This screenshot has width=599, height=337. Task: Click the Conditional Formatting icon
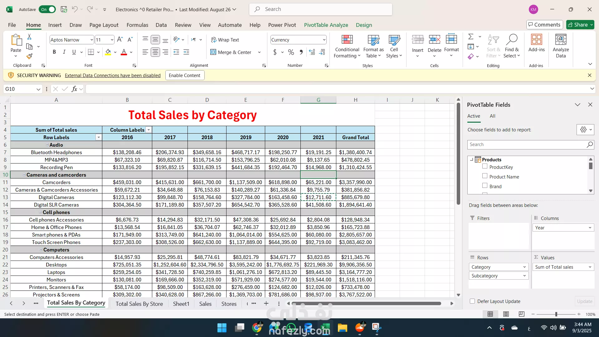(x=347, y=40)
